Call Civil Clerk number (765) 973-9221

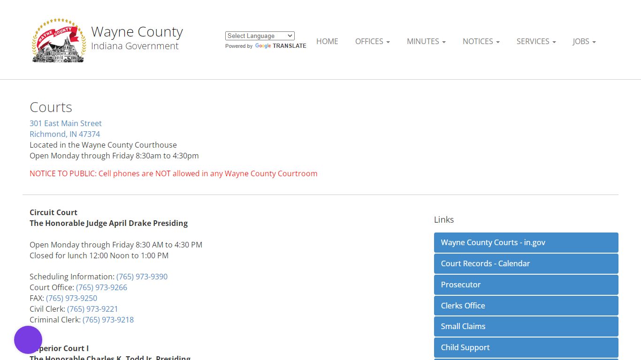92,309
